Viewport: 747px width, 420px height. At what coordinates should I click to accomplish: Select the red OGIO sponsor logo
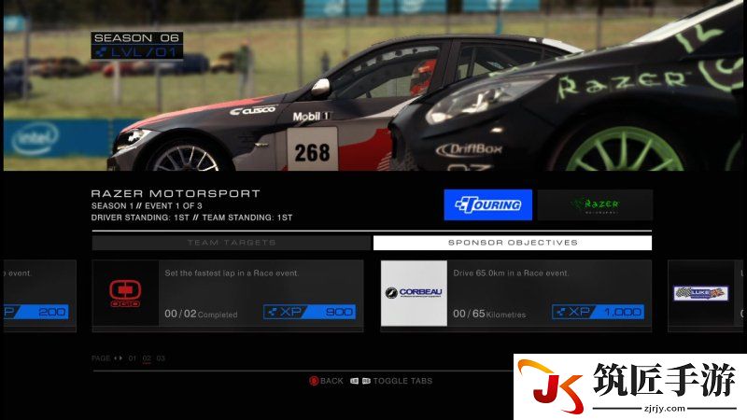click(125, 293)
